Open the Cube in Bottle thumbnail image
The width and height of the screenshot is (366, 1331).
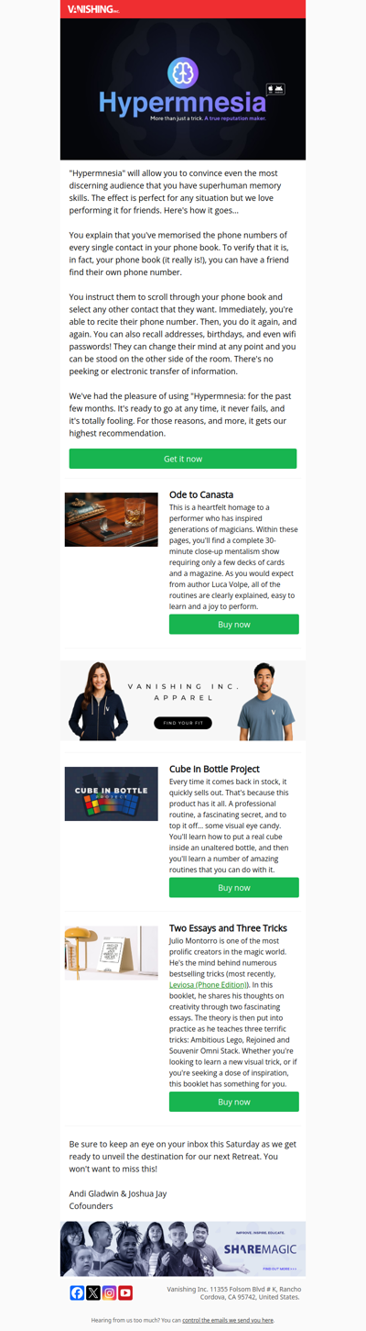(x=112, y=793)
